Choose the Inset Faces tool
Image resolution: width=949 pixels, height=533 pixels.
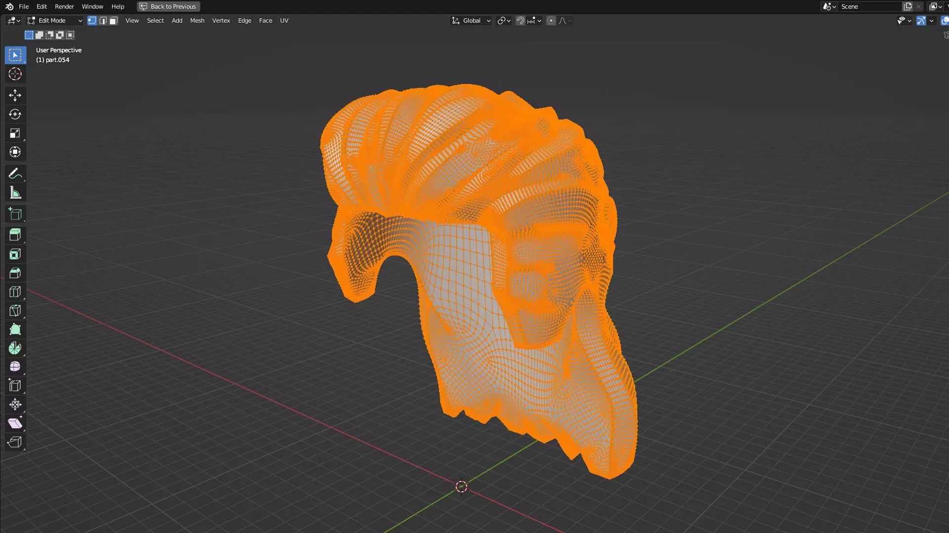point(15,254)
